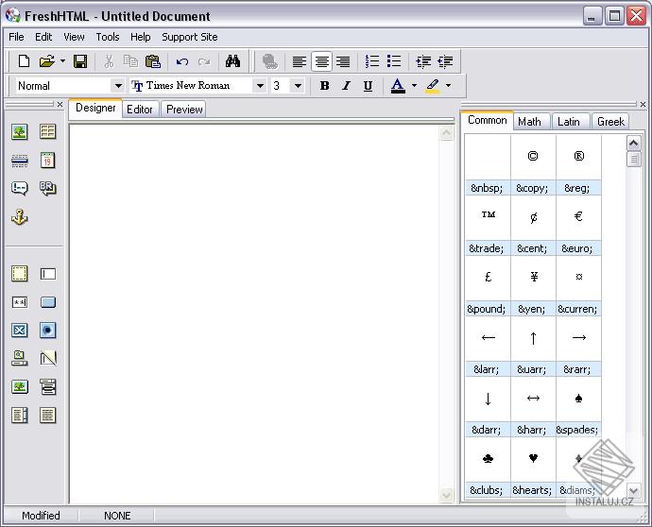This screenshot has width=652, height=527.
Task: Toggle center alignment
Action: tap(321, 62)
